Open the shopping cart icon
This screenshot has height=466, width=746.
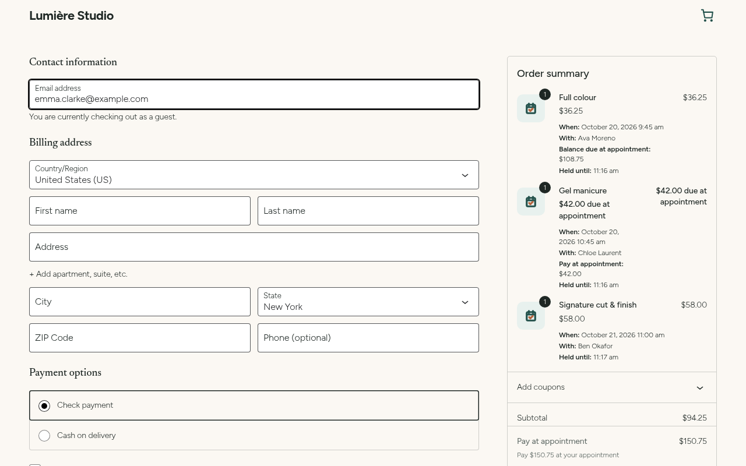click(707, 16)
